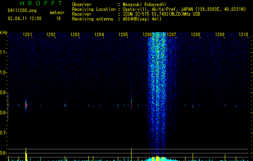Click the Ogata-vill. Akita-Pref. JAPAN coordinates text

(x=184, y=9)
